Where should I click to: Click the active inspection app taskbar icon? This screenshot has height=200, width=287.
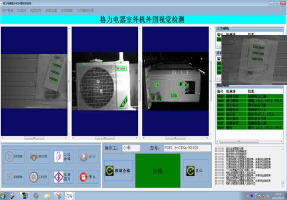(59, 196)
